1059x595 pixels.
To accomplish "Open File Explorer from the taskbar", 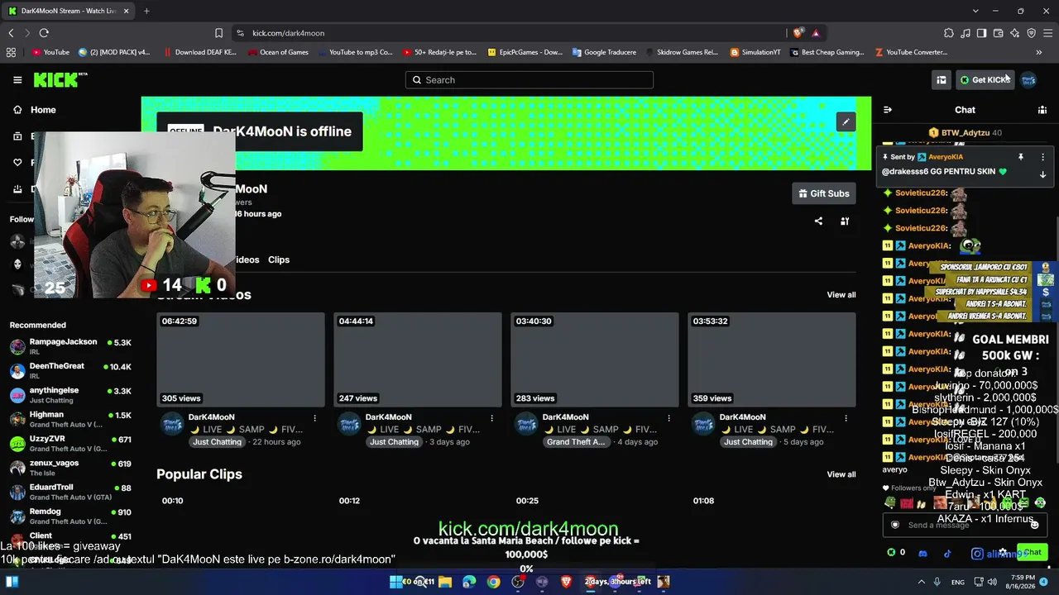I will point(444,582).
